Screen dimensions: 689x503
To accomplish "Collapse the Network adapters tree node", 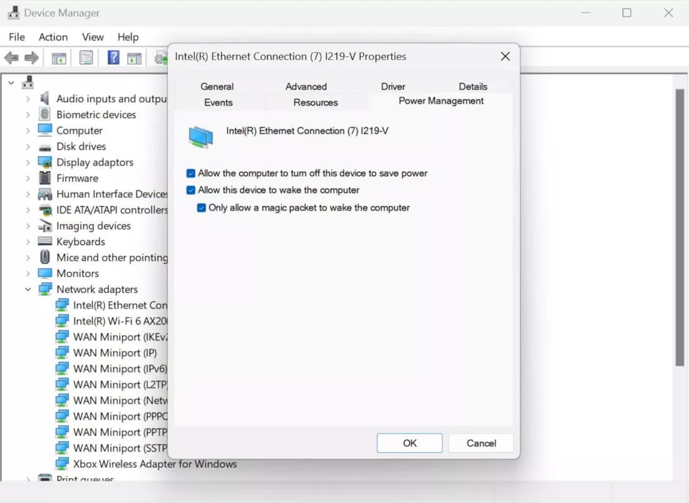I will tap(28, 290).
